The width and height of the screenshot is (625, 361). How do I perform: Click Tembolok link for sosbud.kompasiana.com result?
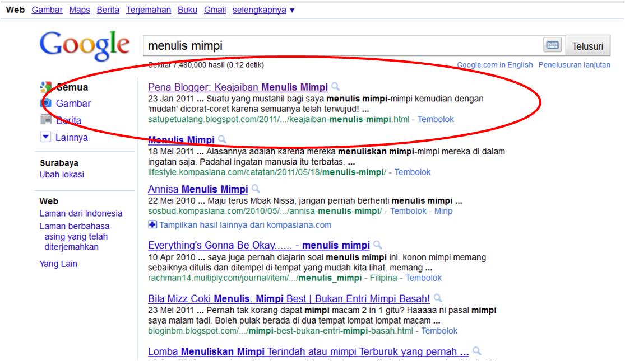[x=408, y=211]
